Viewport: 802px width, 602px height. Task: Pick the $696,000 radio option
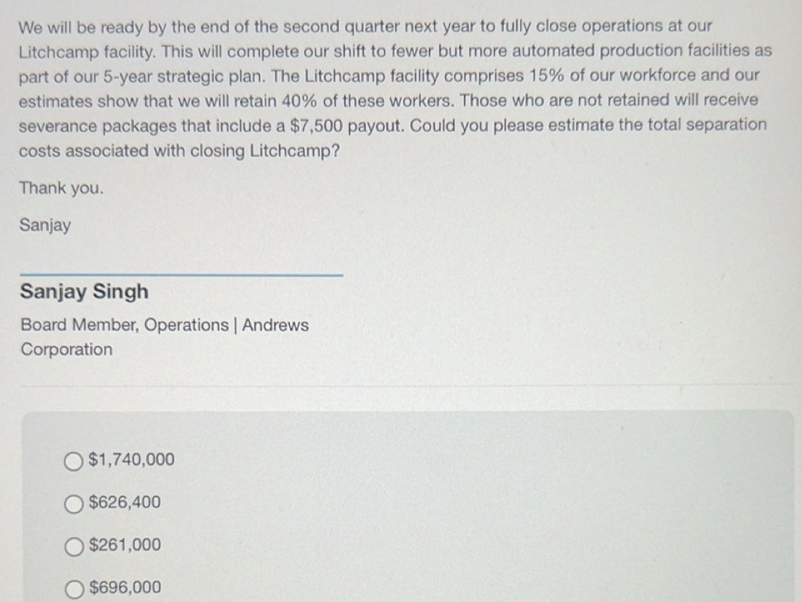75,589
